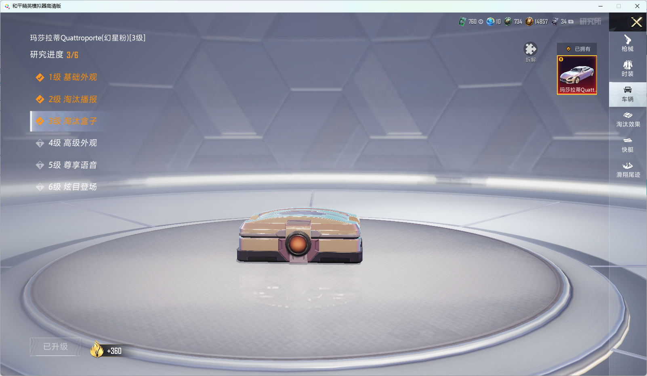Viewport: 647px width, 376px height.
Task: Close the research lab with gold X
Action: [636, 22]
